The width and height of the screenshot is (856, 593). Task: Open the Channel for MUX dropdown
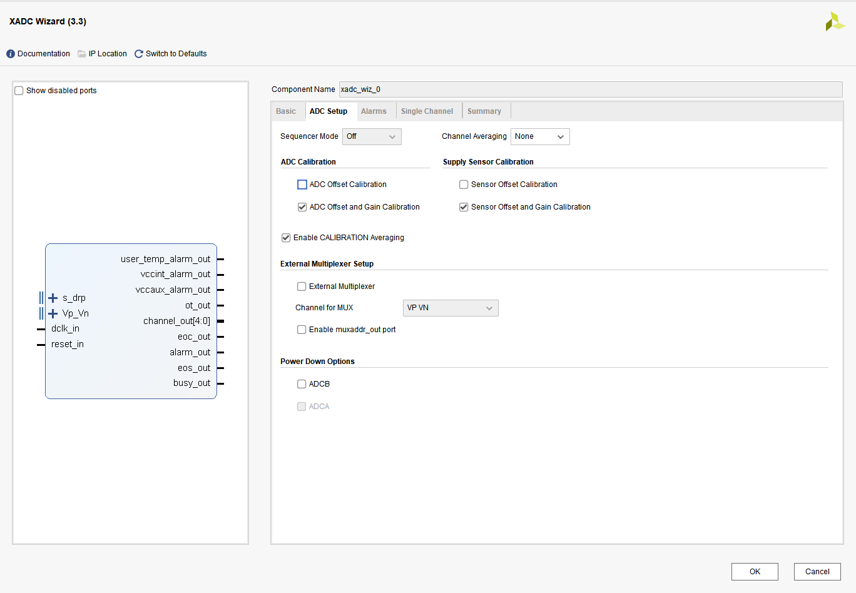pyautogui.click(x=451, y=308)
